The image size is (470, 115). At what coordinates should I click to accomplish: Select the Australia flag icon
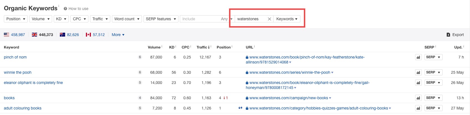[62, 35]
